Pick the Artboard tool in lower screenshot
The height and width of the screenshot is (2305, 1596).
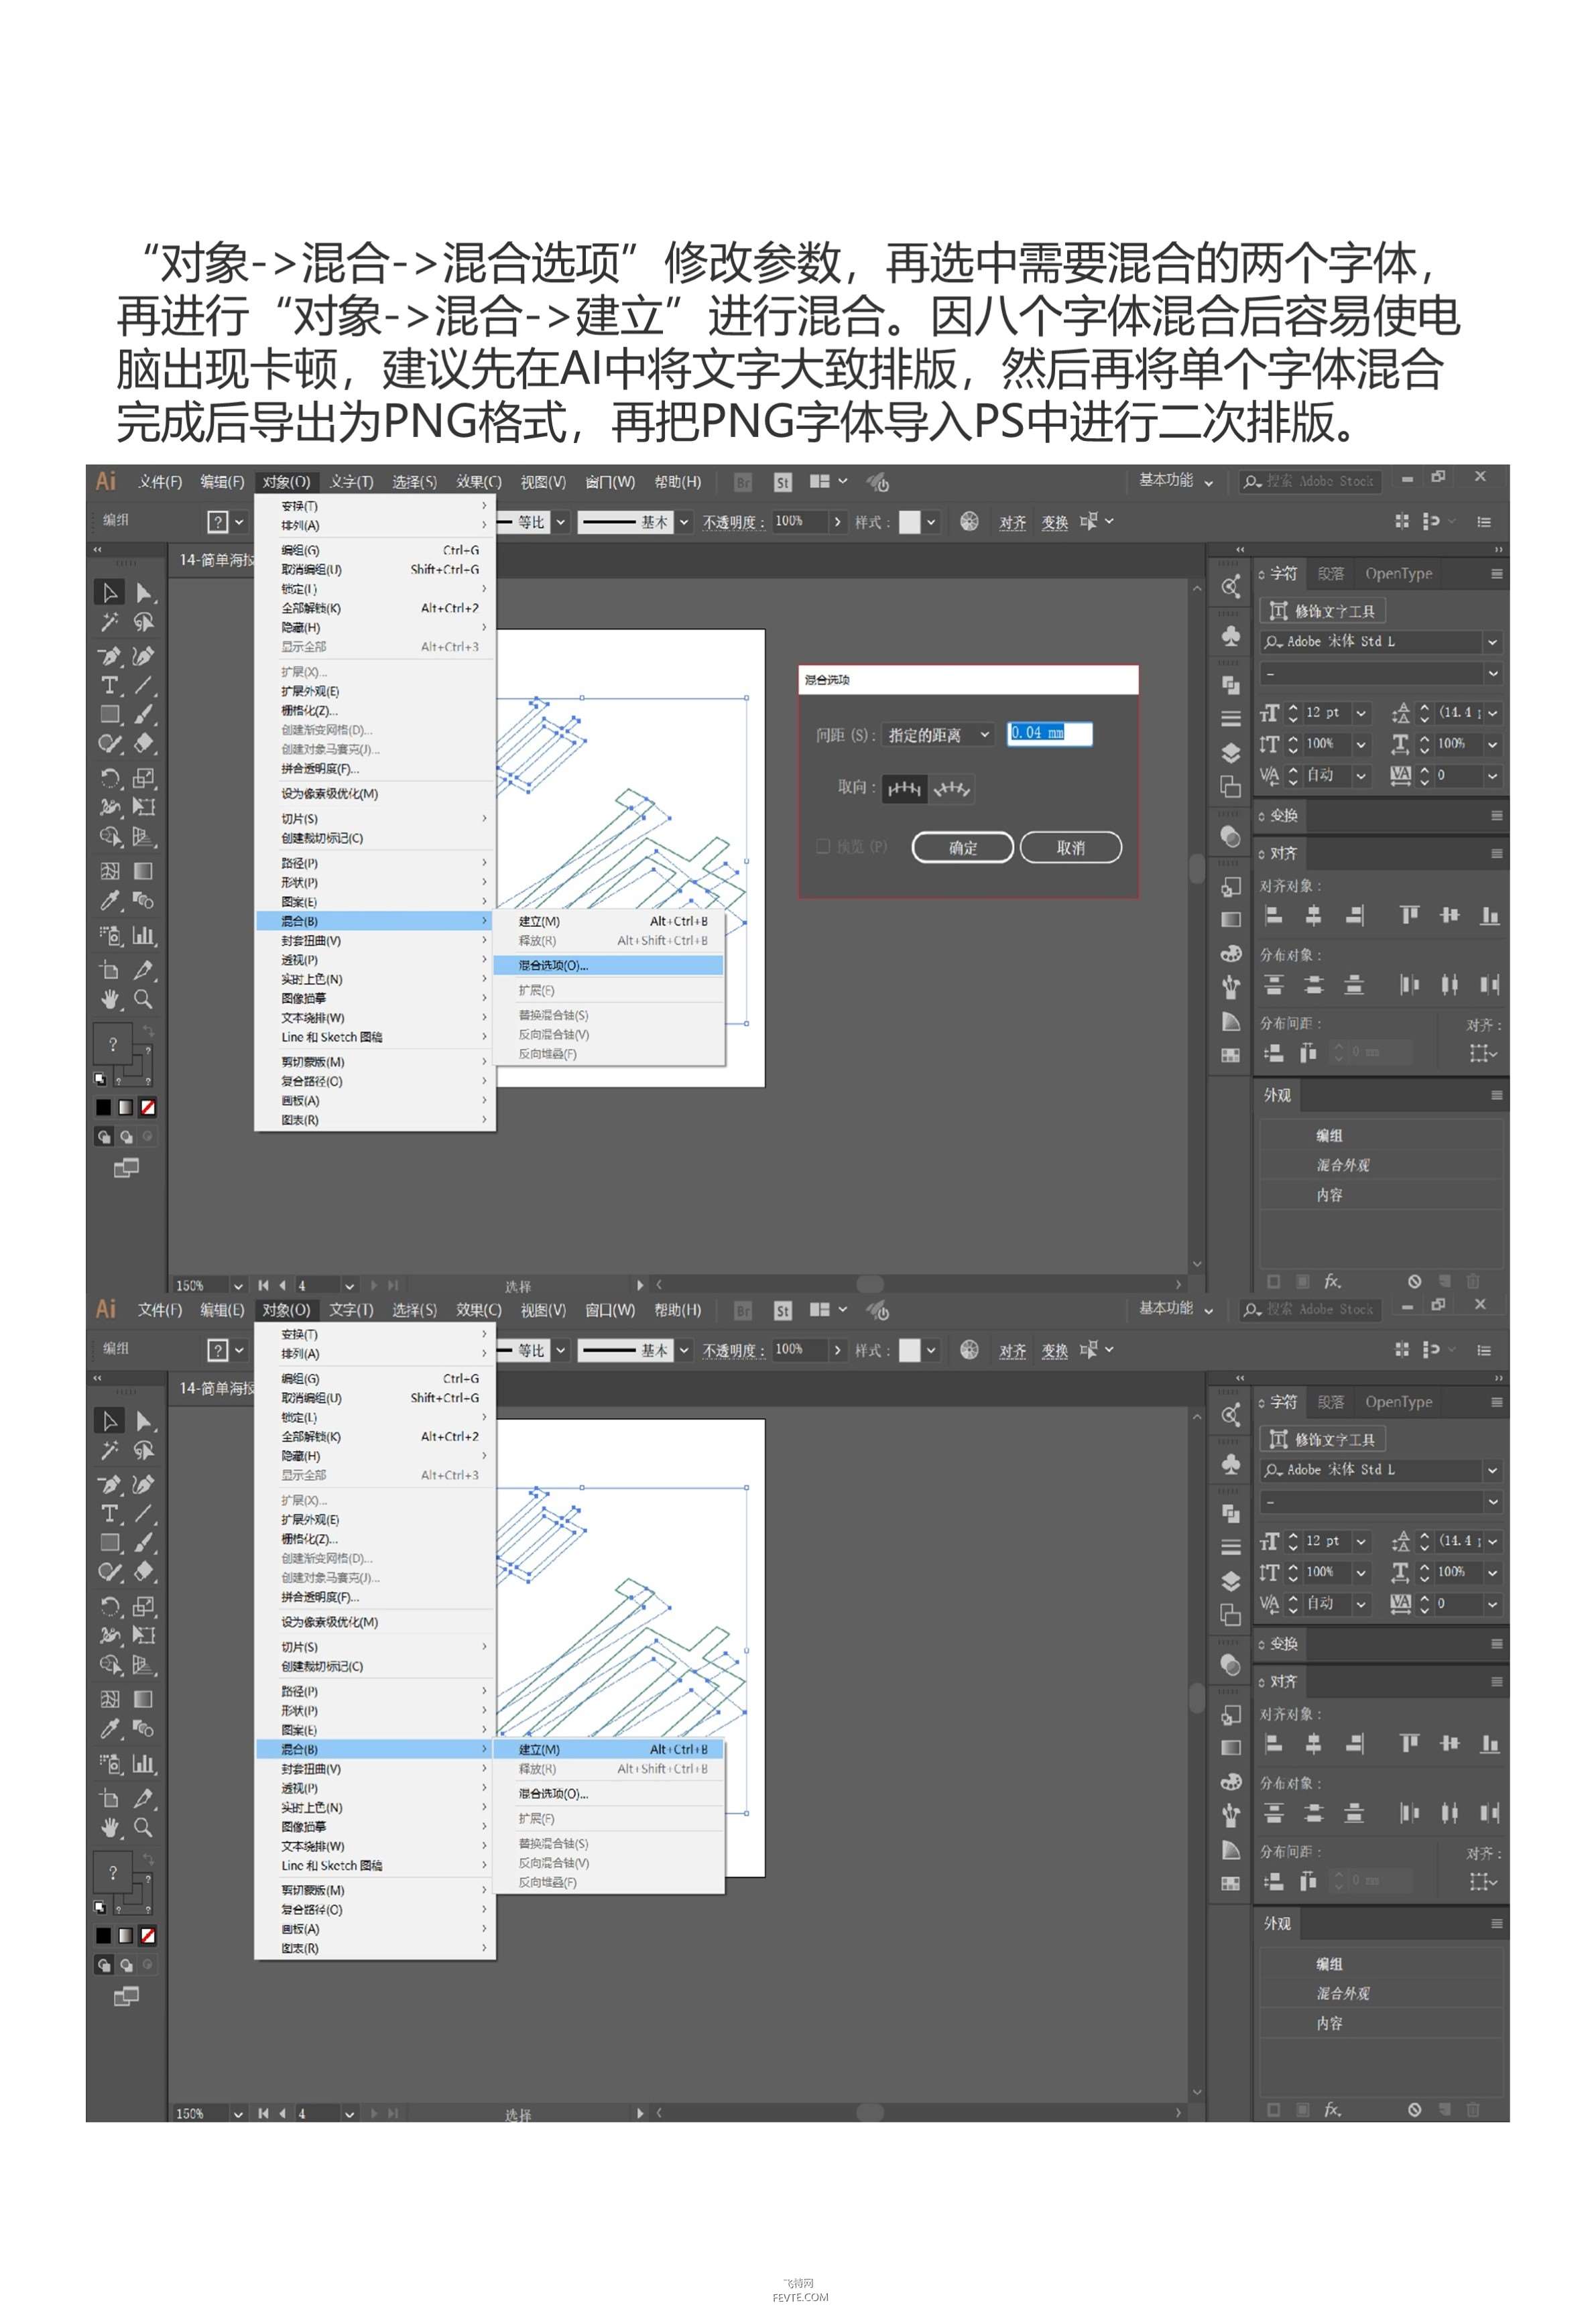(109, 1798)
